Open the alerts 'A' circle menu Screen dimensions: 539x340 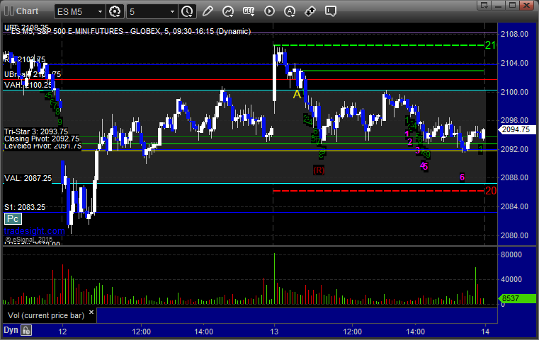coord(290,11)
